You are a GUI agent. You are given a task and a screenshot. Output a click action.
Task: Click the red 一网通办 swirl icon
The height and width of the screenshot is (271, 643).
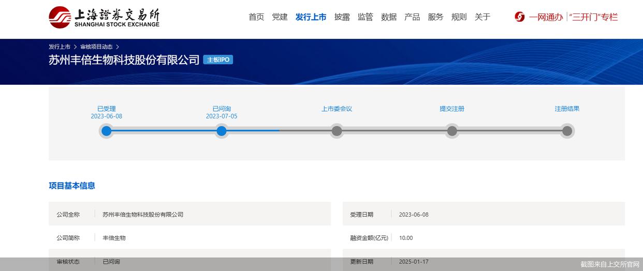(x=520, y=17)
